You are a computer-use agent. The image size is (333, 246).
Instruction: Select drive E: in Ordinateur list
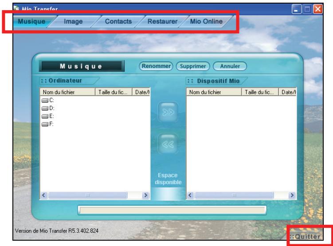(x=48, y=116)
